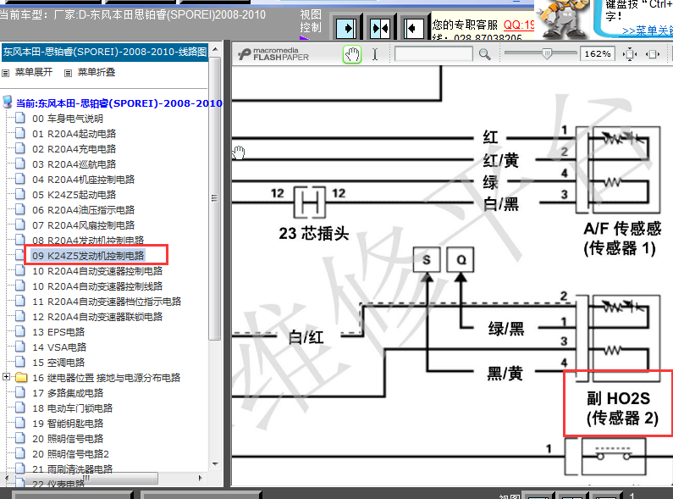
Task: Collapse all menus with 菜单折叠
Action: [97, 72]
